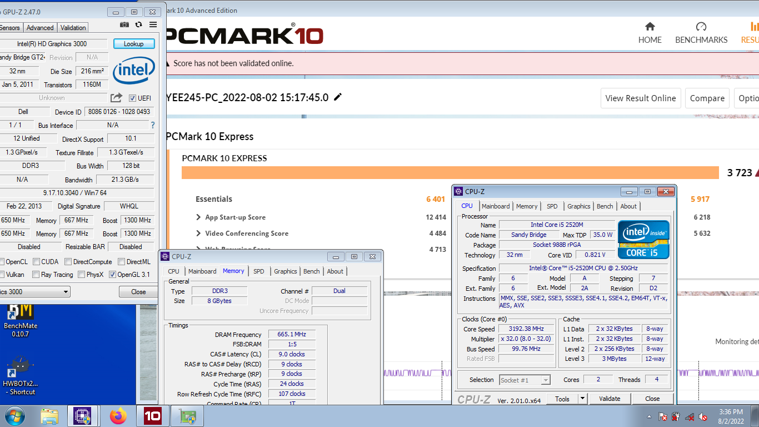Click the Essentials score 6 401
Screen dimensions: 759x427
click(436, 199)
